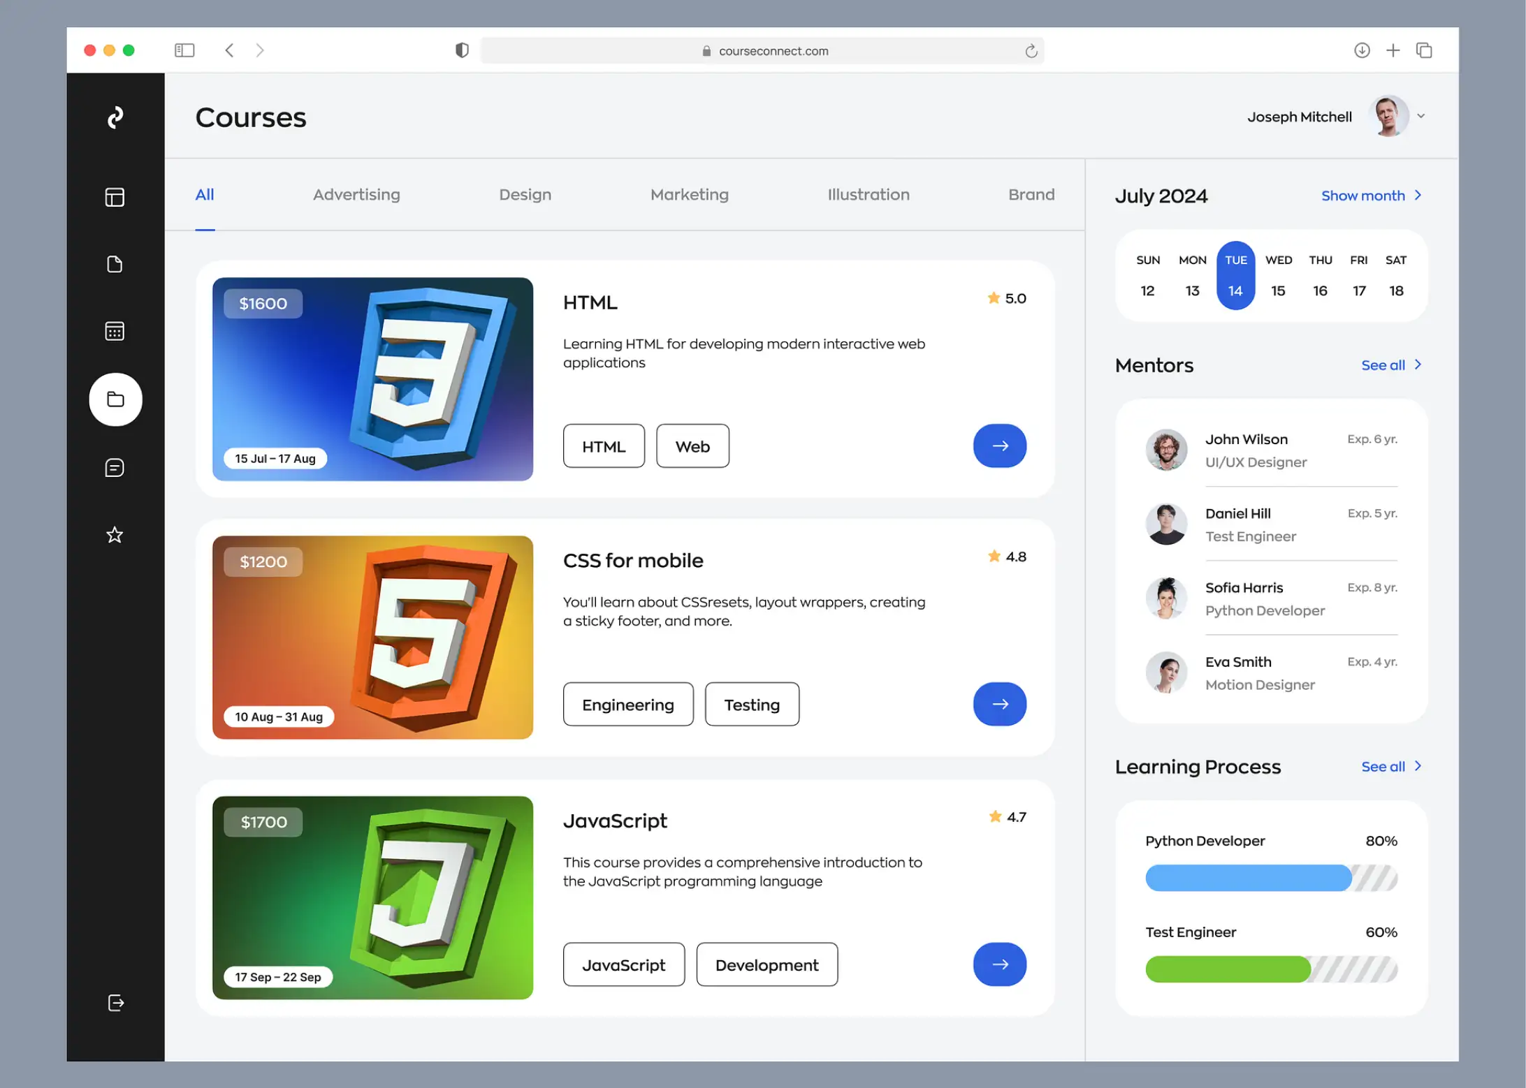Click the star rating 4.8 on CSS course
The height and width of the screenshot is (1088, 1526).
1007,557
